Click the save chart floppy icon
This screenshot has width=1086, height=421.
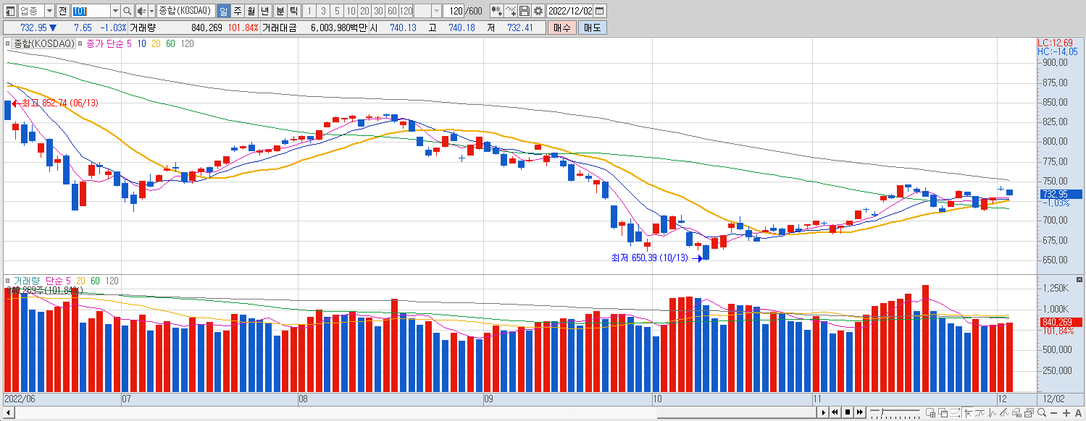click(525, 11)
